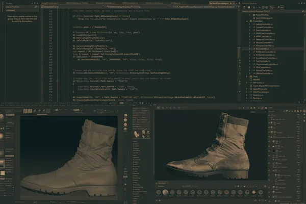The image size is (306, 204).
Task: Click code line ScenePass pass = r.Passes[0];
Action: [x=90, y=27]
